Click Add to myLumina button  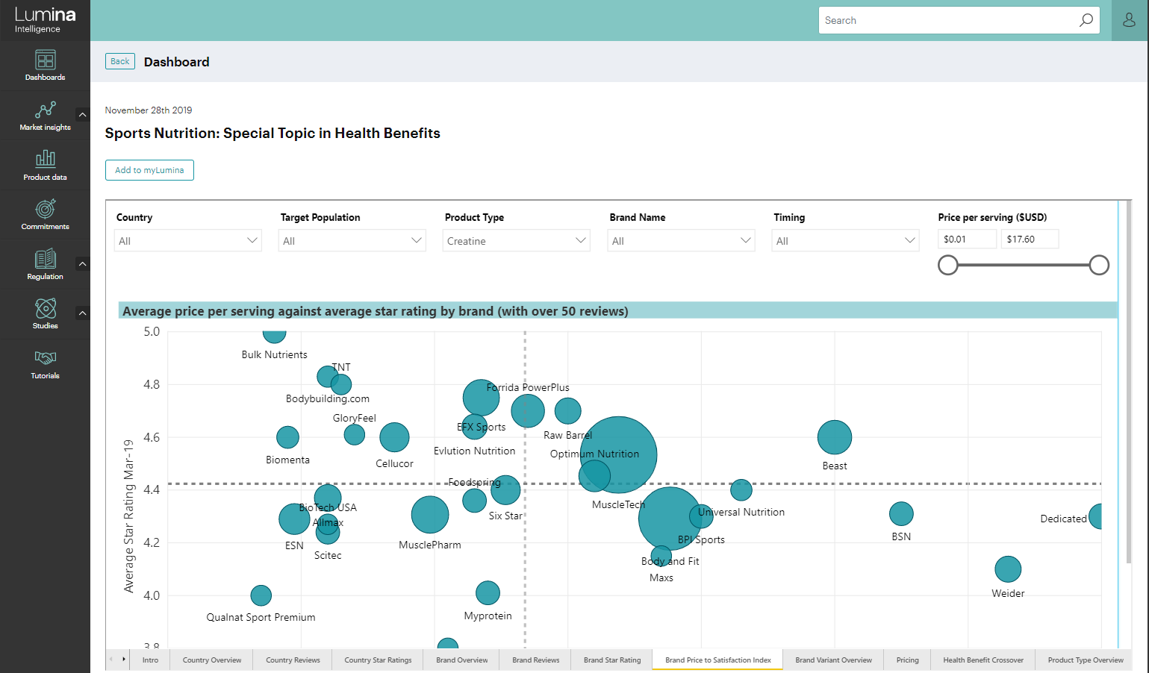point(149,170)
